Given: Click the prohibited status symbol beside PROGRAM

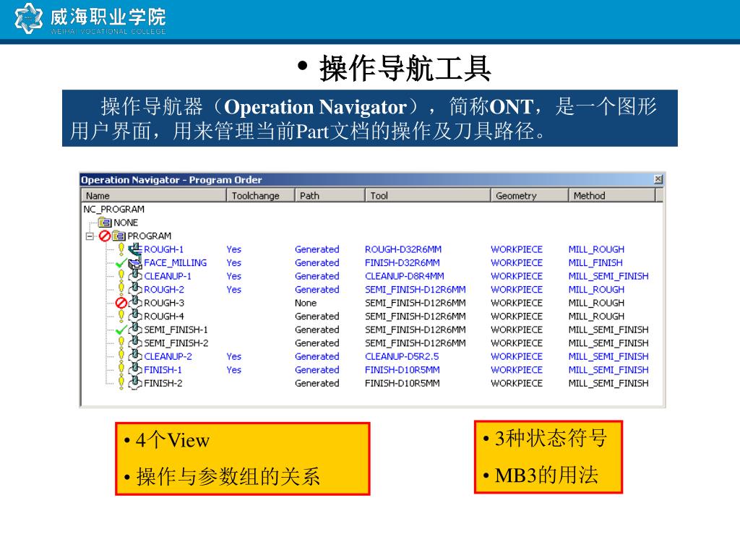Looking at the screenshot, I should [x=105, y=236].
